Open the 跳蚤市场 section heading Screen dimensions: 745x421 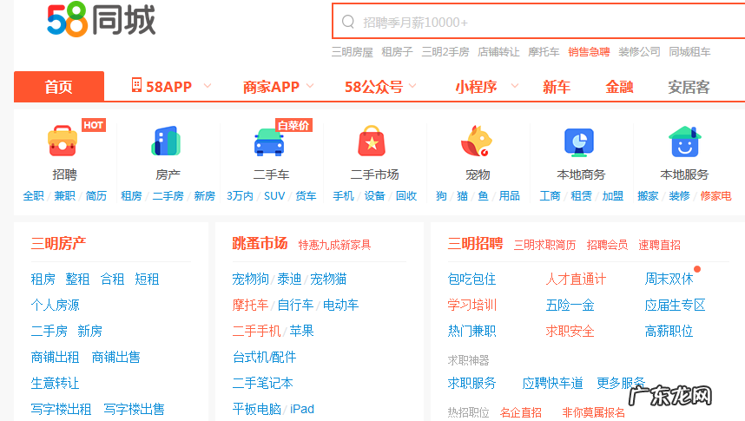(260, 243)
